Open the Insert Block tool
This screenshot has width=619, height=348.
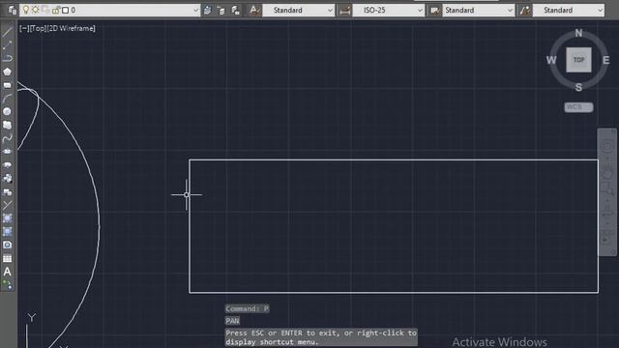coord(7,178)
